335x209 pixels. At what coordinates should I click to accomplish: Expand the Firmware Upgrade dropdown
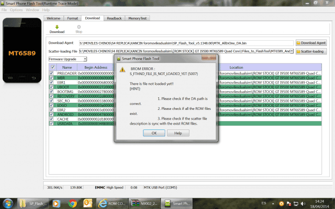point(85,59)
